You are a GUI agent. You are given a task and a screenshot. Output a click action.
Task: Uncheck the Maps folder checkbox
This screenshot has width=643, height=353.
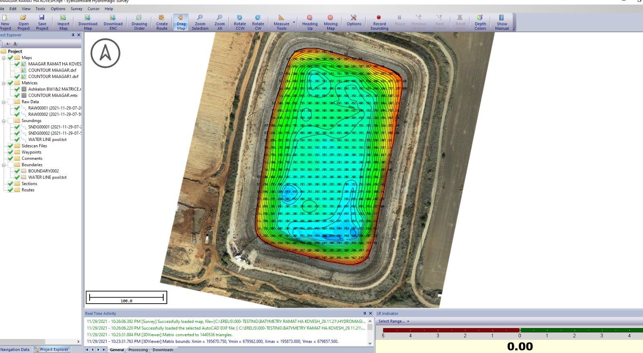click(10, 57)
